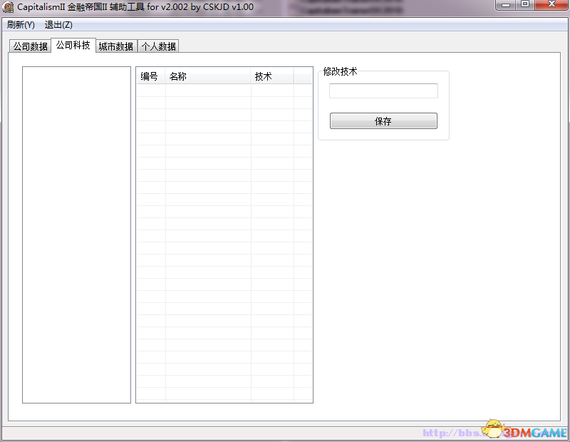The width and height of the screenshot is (570, 442).
Task: Focus the 修改技术 input field
Action: coord(383,91)
